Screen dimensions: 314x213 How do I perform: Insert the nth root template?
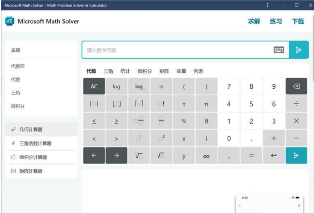tap(139, 156)
